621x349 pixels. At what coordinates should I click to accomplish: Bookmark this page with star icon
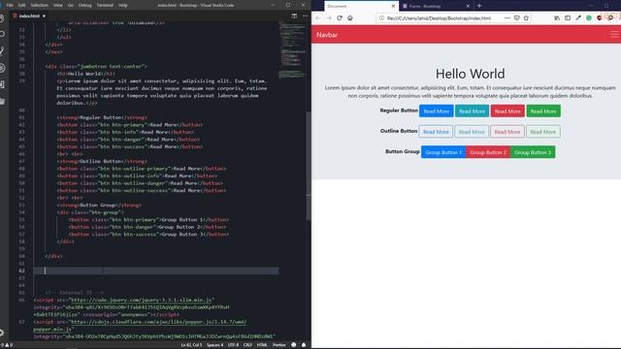(526, 17)
